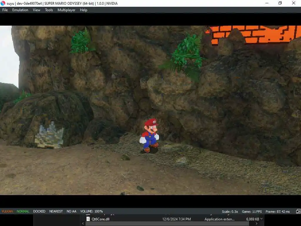
Task: Open the File menu
Action: [5, 10]
